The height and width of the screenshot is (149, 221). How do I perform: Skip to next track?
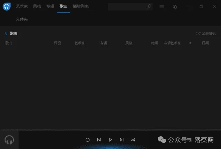122,140
